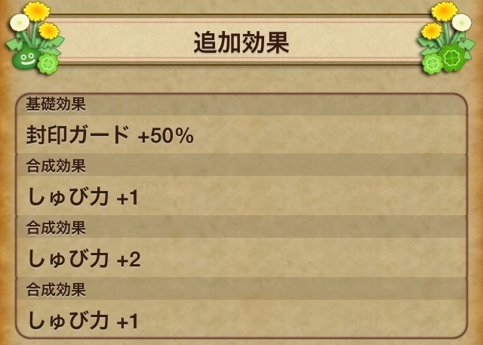Screen dimensions: 483x345
Task: Click the second 合成効果 section header
Action: (x=241, y=227)
